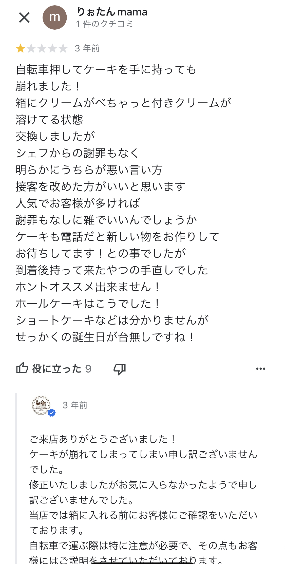The image size is (285, 564).
Task: Tap the brown "m" reviewer avatar
Action: [x=55, y=17]
